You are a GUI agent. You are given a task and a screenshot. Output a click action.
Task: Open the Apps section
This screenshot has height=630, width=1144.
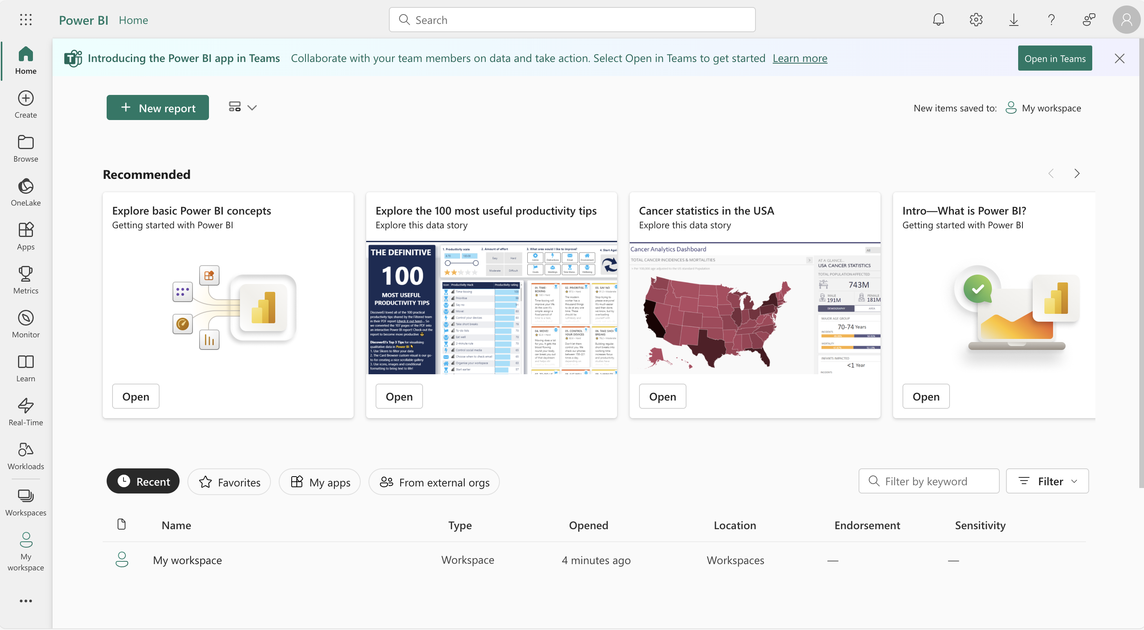click(26, 237)
